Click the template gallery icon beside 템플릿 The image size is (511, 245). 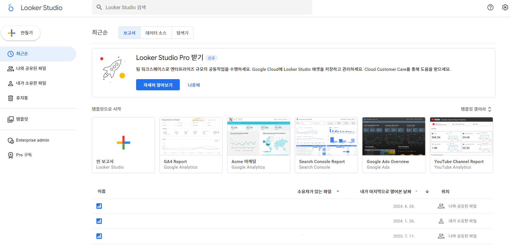[x=11, y=119]
